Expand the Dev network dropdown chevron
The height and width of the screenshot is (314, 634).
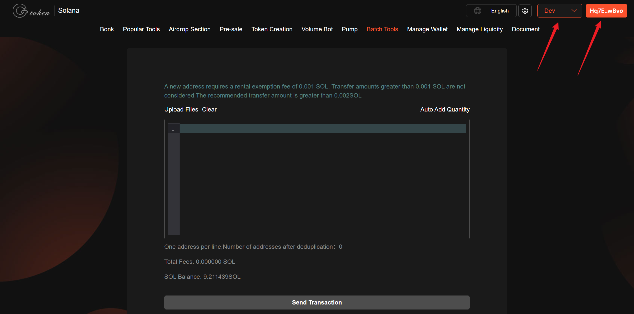pyautogui.click(x=574, y=11)
